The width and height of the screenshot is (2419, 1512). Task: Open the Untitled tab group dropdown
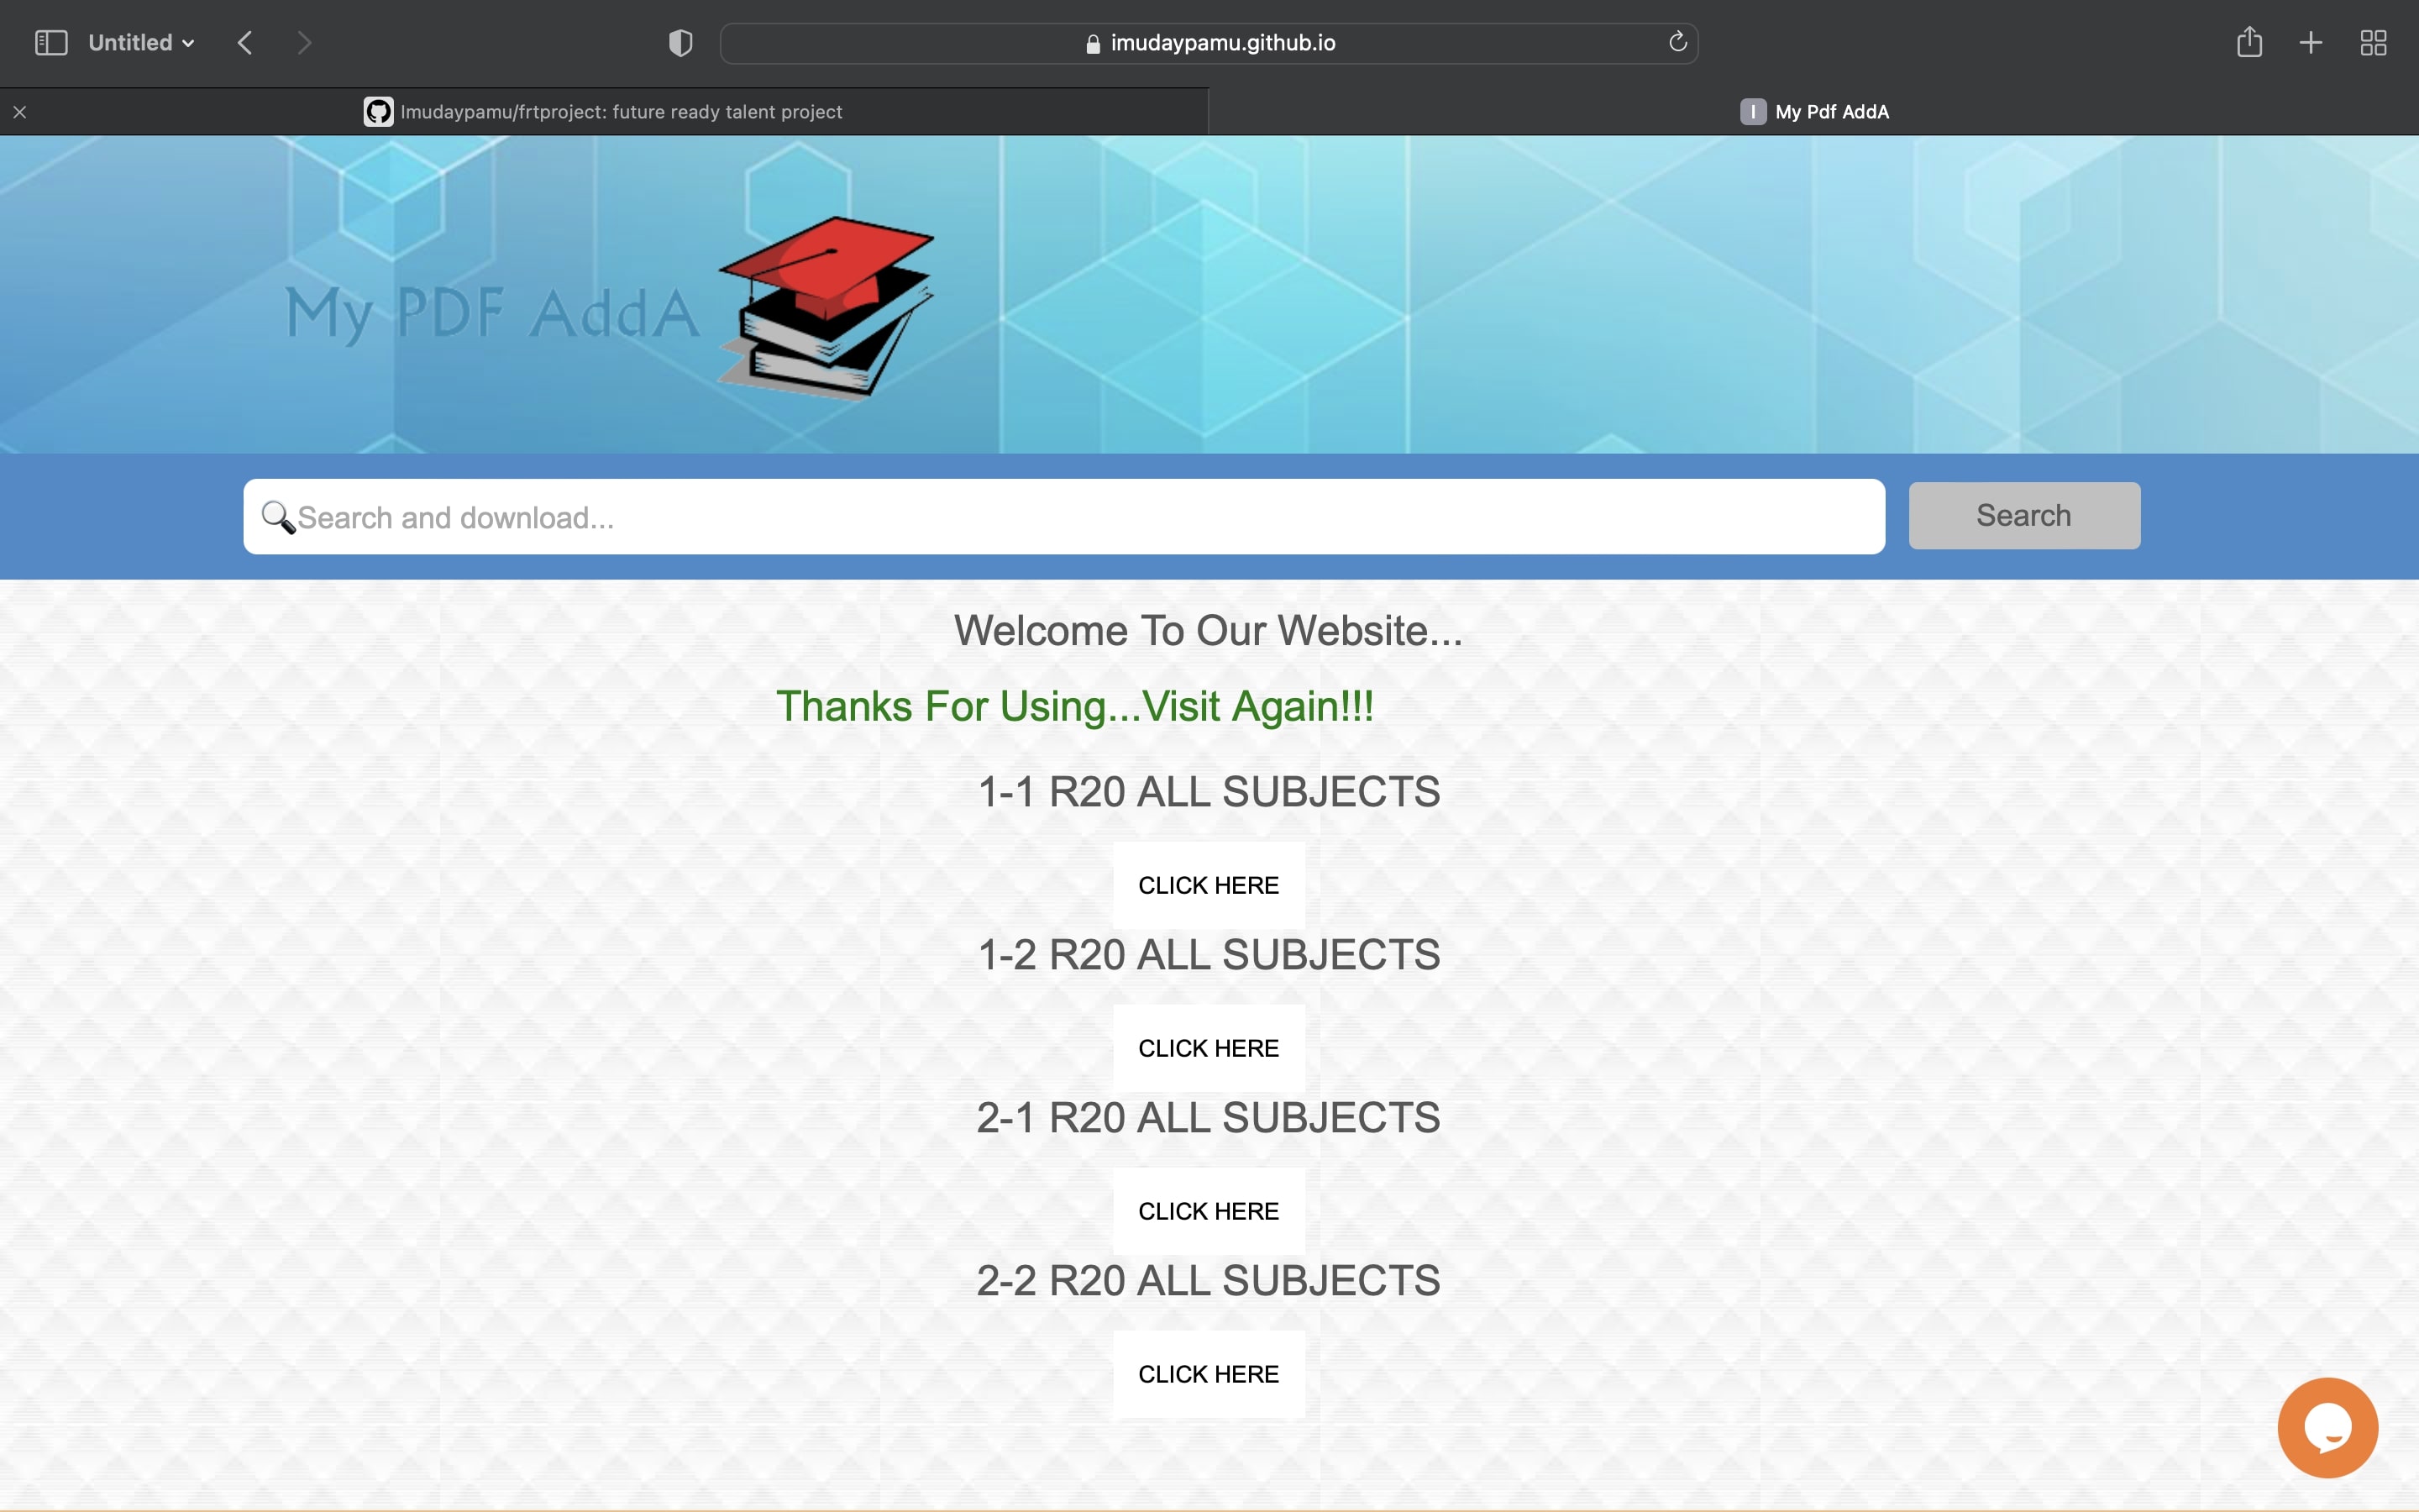tap(141, 43)
